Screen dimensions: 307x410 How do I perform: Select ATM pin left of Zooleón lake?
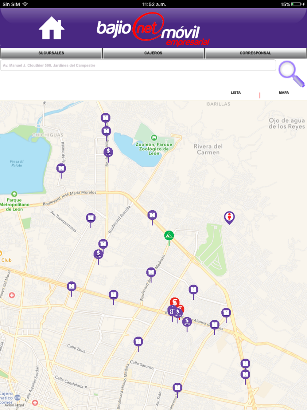(108, 152)
